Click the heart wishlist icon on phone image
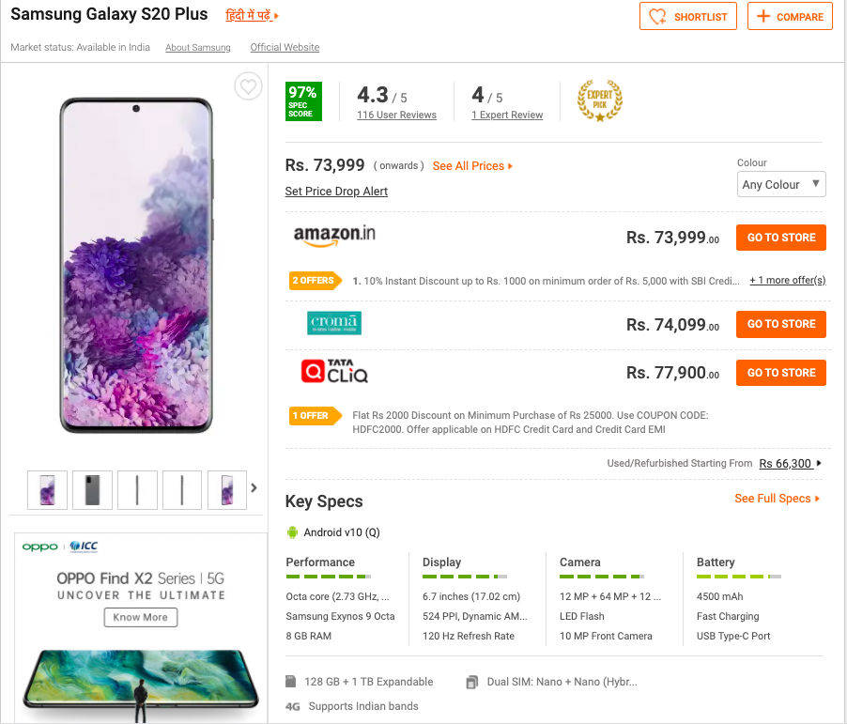The height and width of the screenshot is (724, 847). [x=247, y=87]
